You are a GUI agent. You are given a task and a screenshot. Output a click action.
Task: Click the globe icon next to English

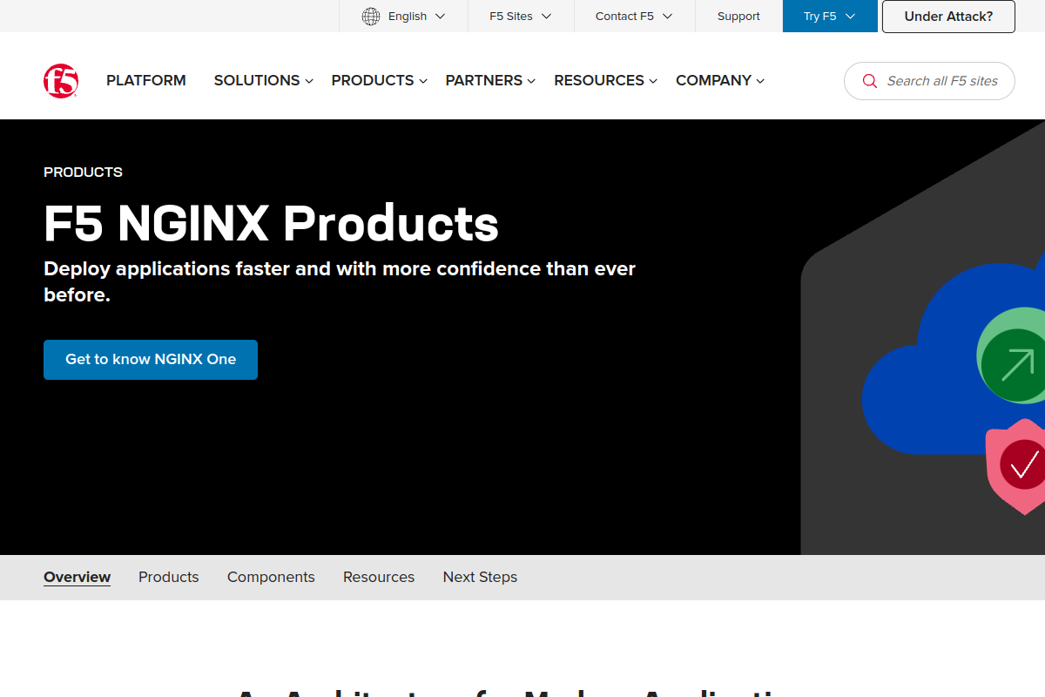[371, 16]
